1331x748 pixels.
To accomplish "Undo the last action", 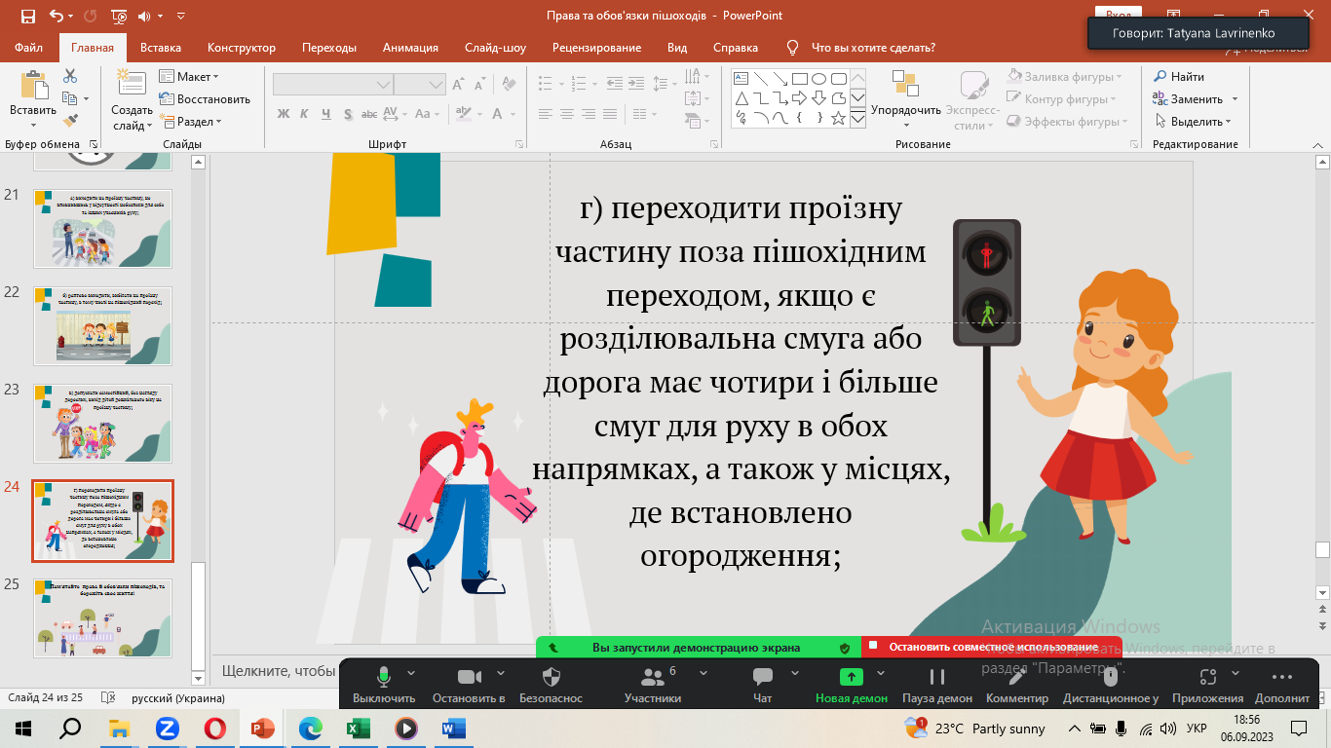I will click(x=56, y=16).
